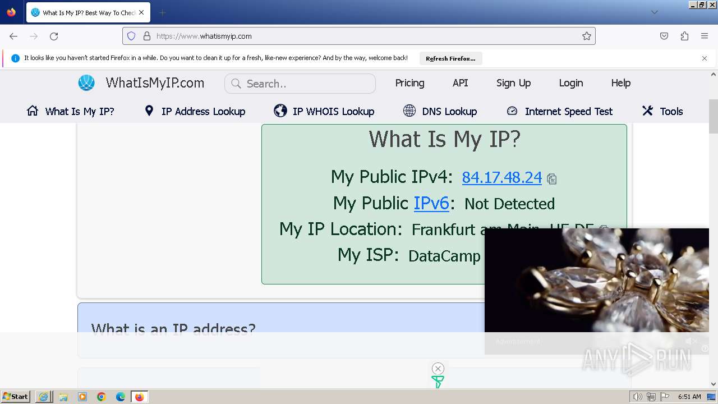The image size is (718, 404).
Task: Open IP Address Lookup
Action: (x=195, y=111)
